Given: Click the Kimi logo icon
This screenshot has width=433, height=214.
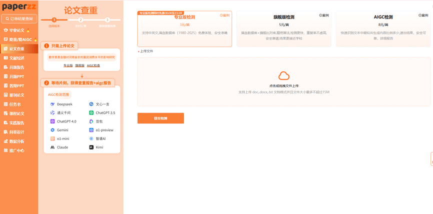Looking at the screenshot, I should (x=92, y=147).
